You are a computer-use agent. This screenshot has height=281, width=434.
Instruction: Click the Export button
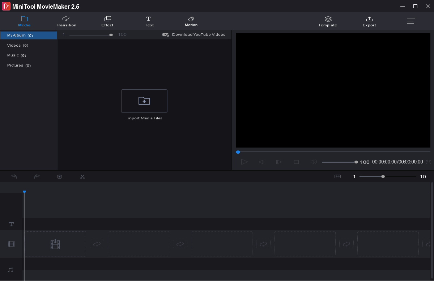coord(369,21)
